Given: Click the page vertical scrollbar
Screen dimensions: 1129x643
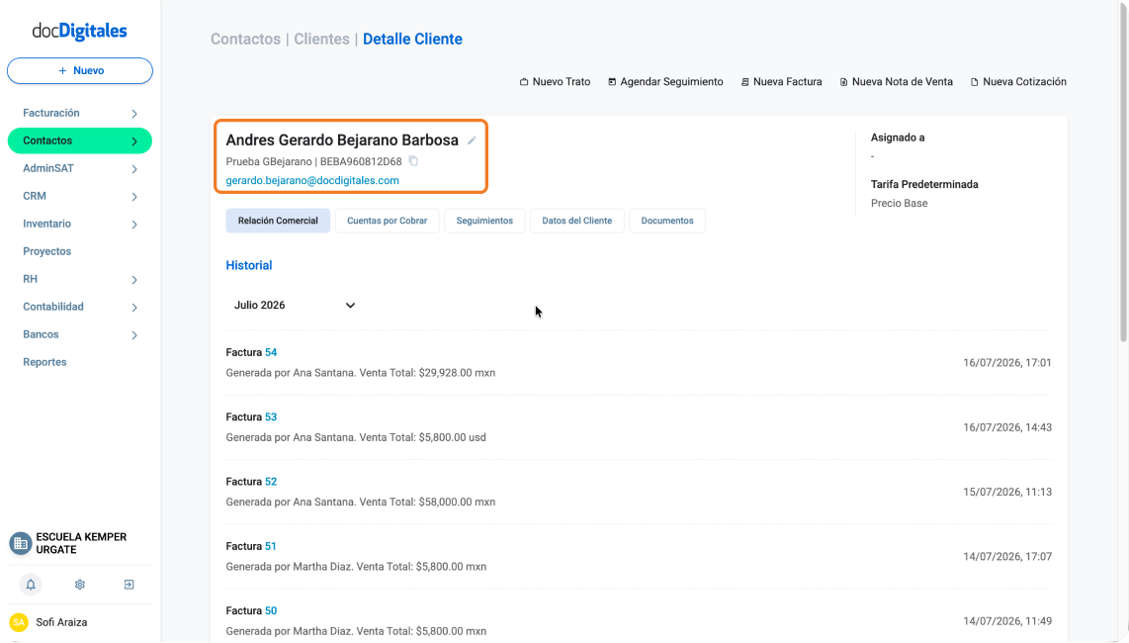Looking at the screenshot, I should pyautogui.click(x=1123, y=173).
